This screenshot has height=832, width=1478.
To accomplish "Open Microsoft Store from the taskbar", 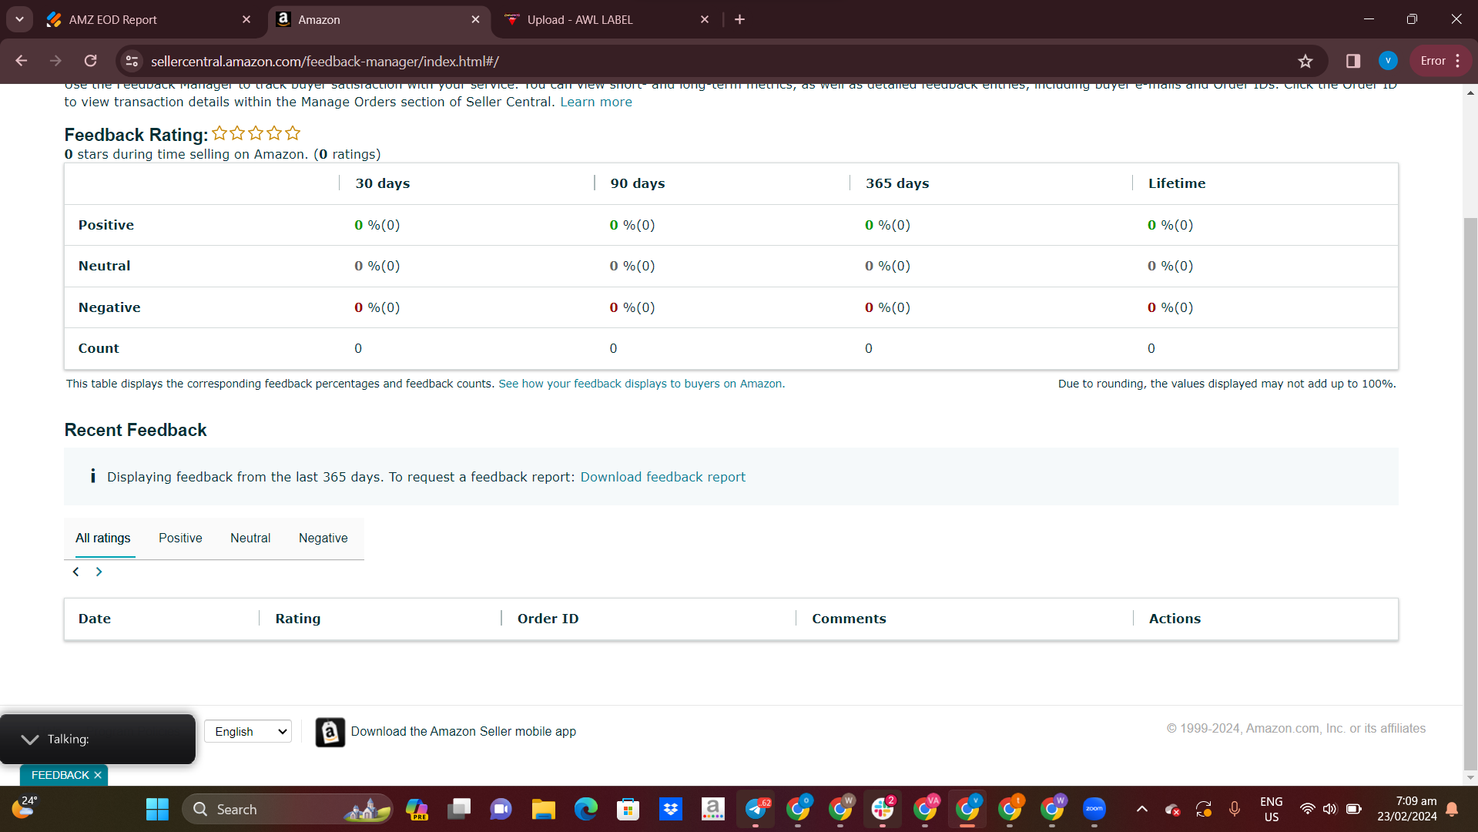I will click(628, 809).
